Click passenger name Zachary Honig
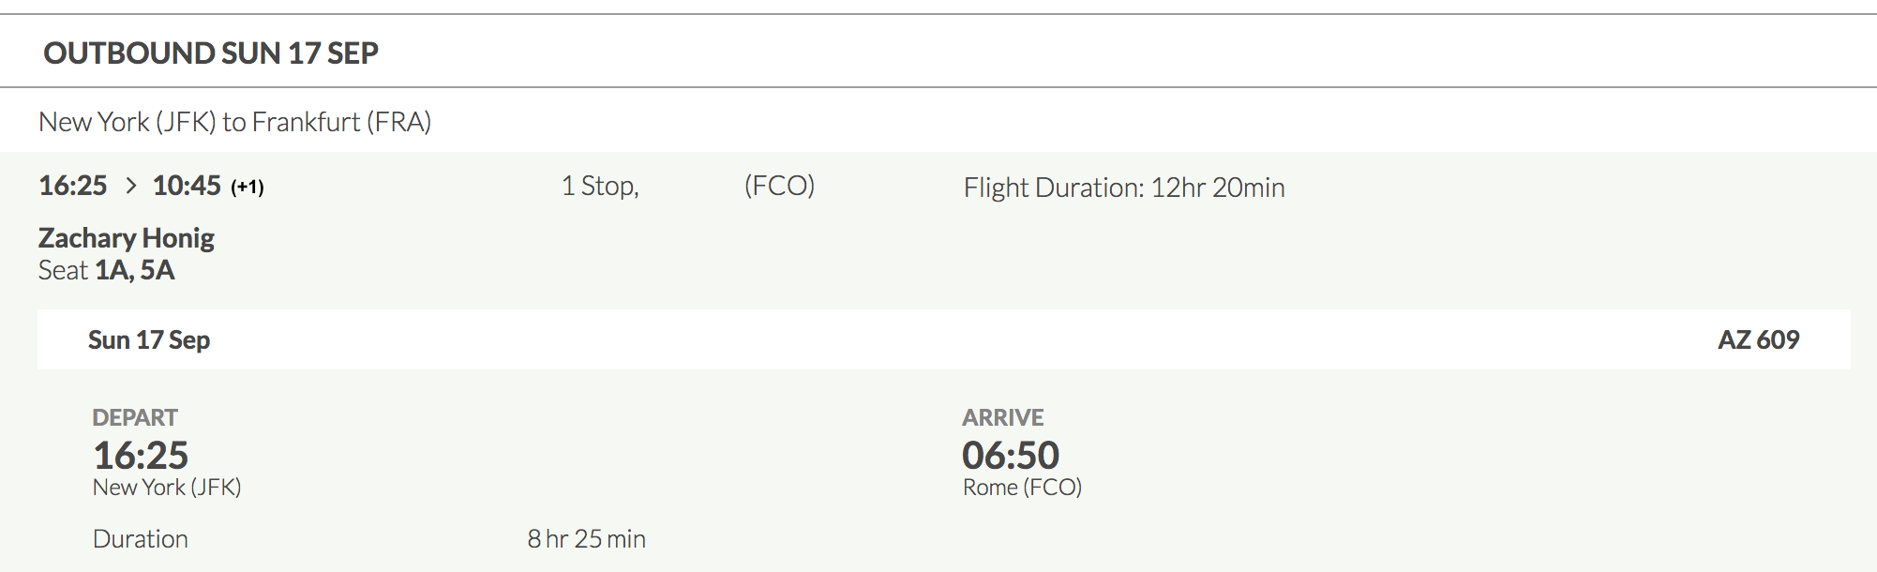The image size is (1877, 572). click(x=127, y=238)
